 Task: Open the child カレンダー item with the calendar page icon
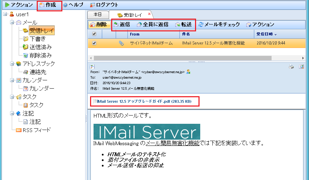[42, 88]
